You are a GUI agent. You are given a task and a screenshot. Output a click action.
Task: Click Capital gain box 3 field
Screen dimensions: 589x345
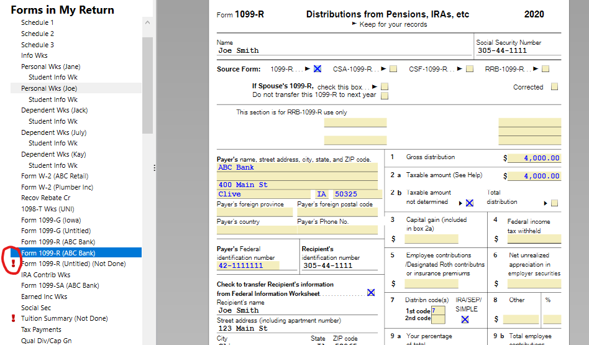click(x=431, y=239)
